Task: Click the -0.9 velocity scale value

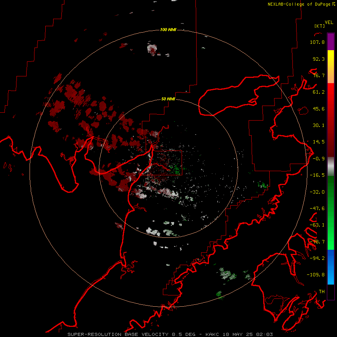Action: click(x=319, y=159)
